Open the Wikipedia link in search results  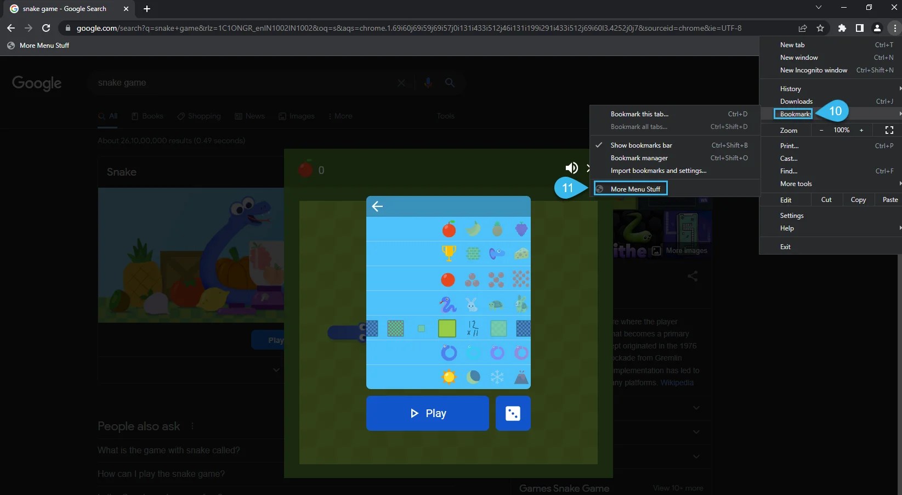tap(676, 383)
